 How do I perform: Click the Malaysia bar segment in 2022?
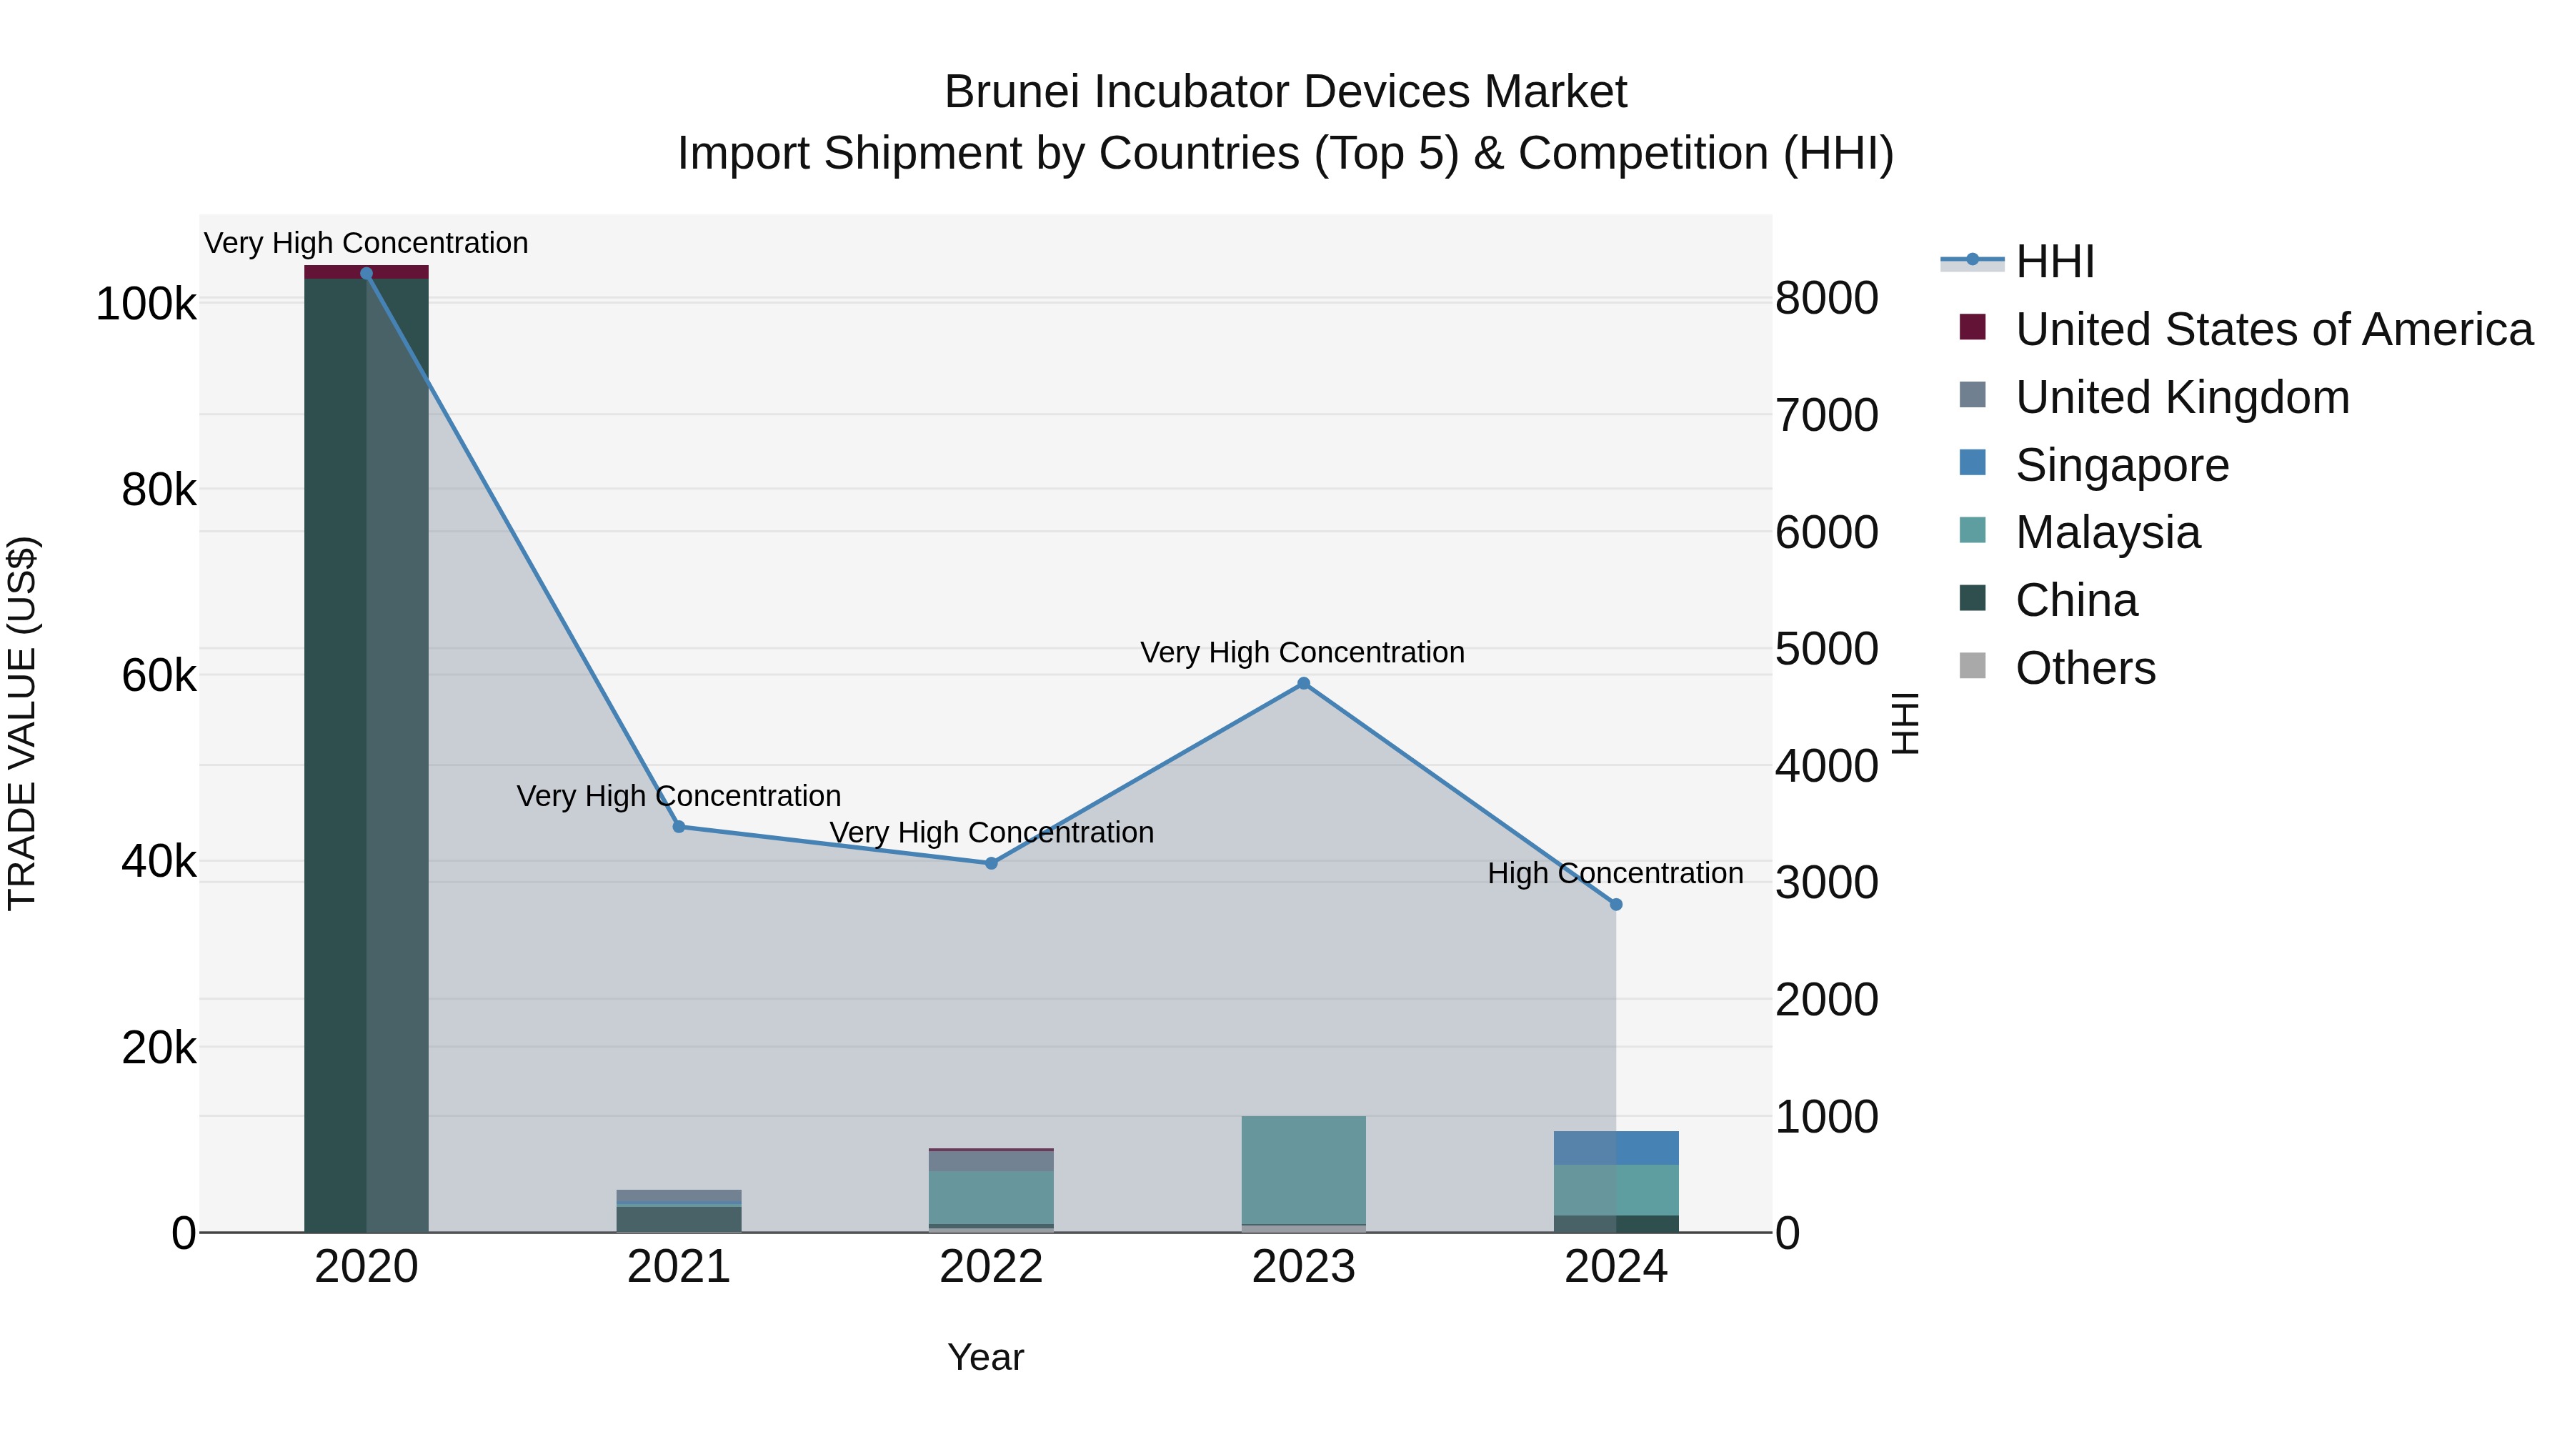[992, 1198]
